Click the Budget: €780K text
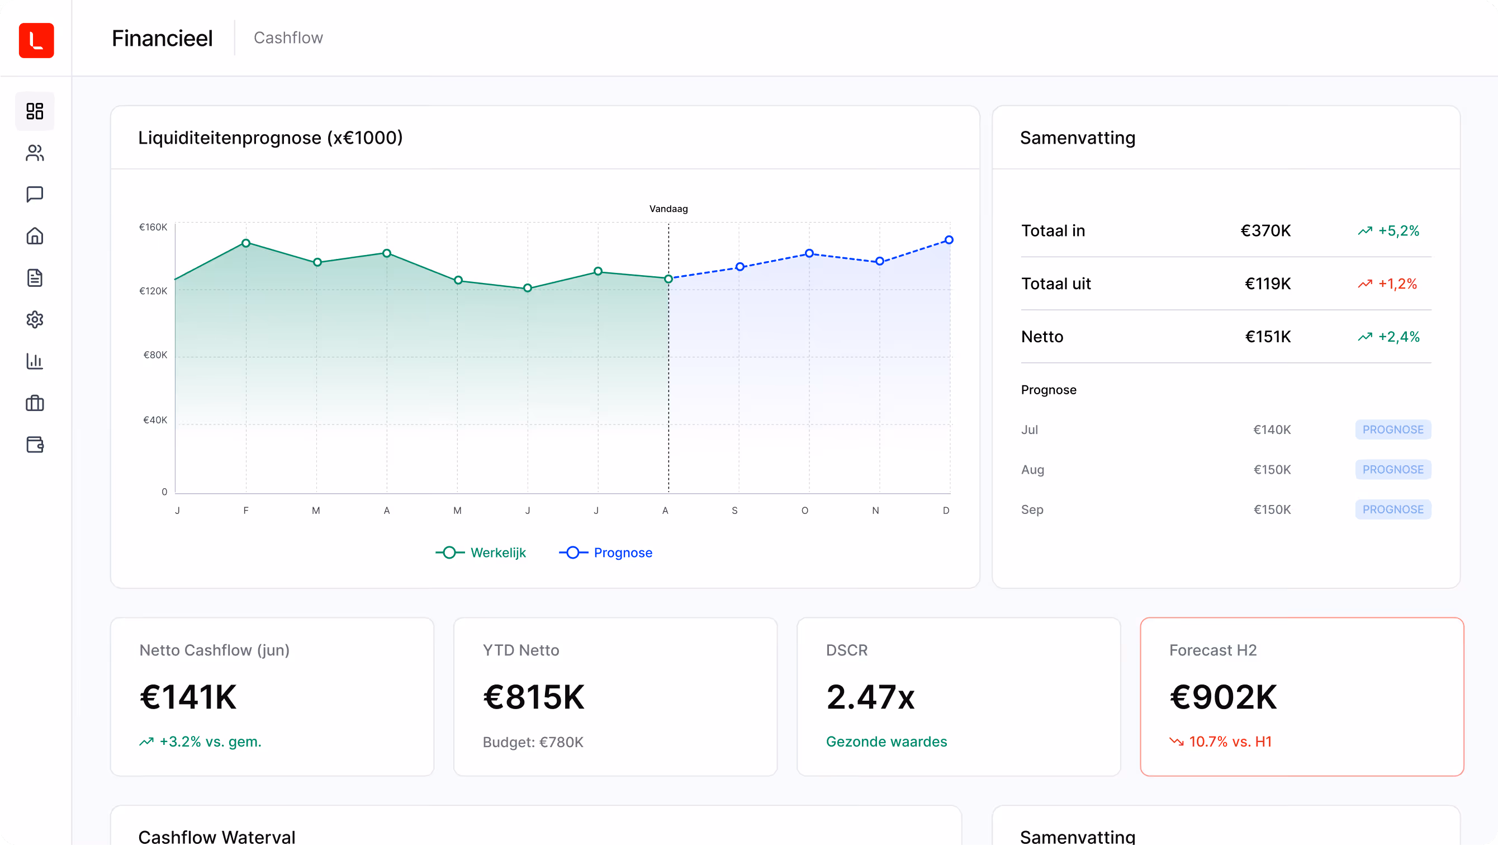This screenshot has width=1498, height=845. point(533,743)
